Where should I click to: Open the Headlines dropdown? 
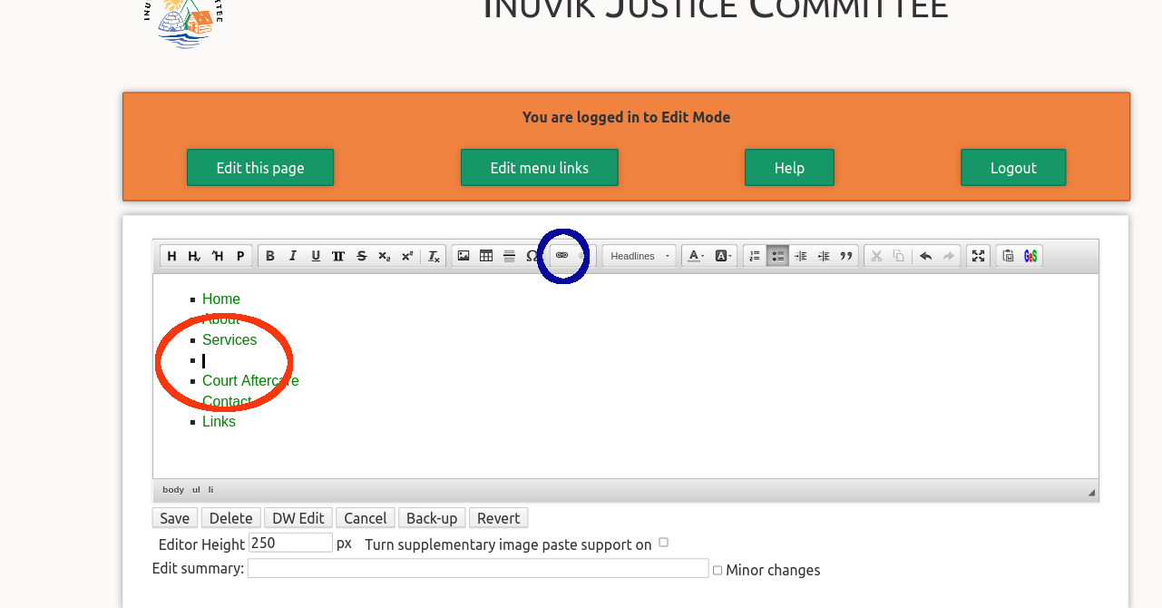point(640,256)
